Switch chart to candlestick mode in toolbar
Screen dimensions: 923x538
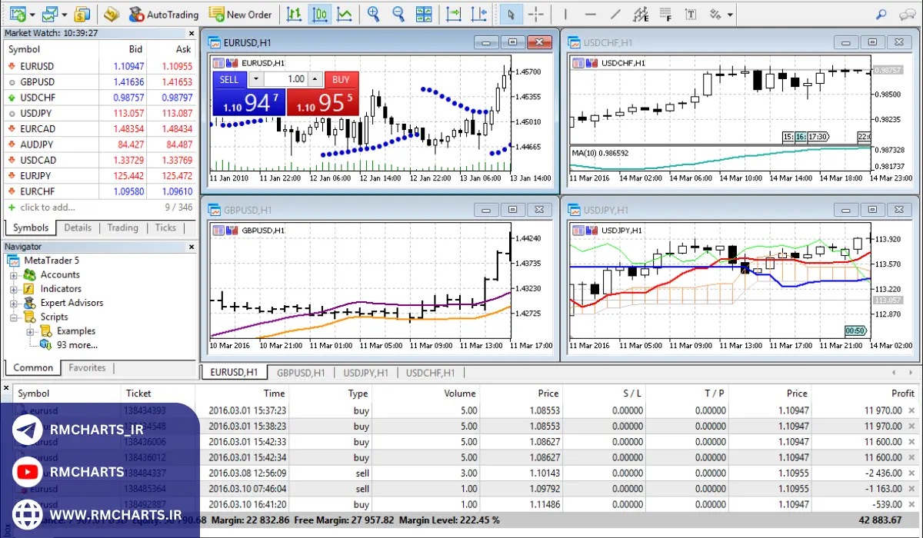320,14
